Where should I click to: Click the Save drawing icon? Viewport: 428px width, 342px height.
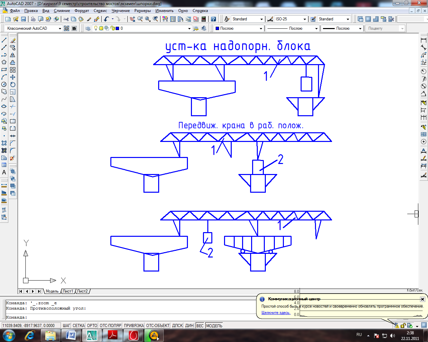coord(23,19)
